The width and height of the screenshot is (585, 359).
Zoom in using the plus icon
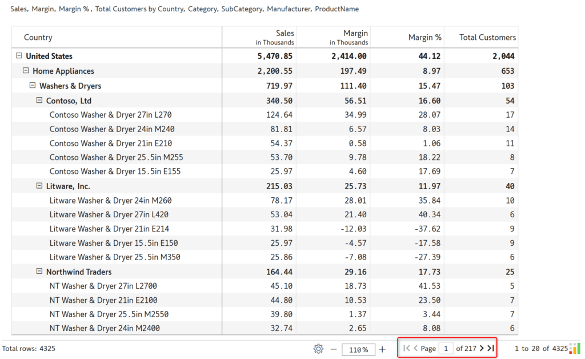click(382, 348)
